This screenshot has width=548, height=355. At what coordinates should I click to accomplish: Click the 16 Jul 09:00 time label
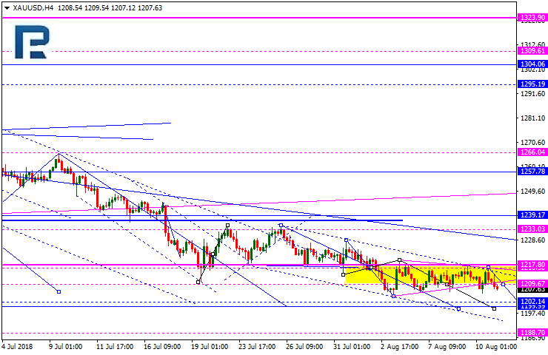tap(162, 347)
